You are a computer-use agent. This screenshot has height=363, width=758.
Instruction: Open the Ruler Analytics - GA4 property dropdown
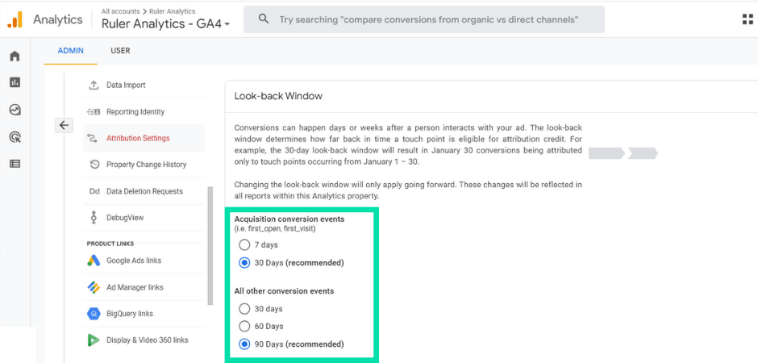coord(165,24)
